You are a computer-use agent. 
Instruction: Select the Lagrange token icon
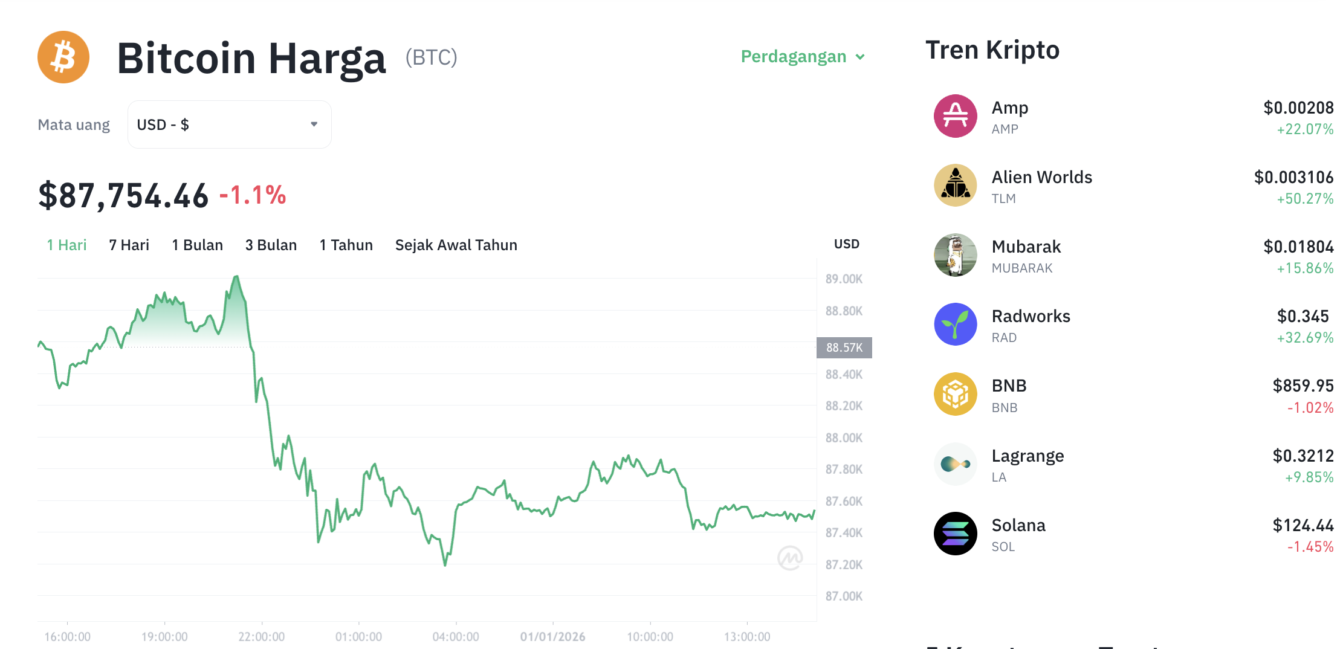[955, 463]
